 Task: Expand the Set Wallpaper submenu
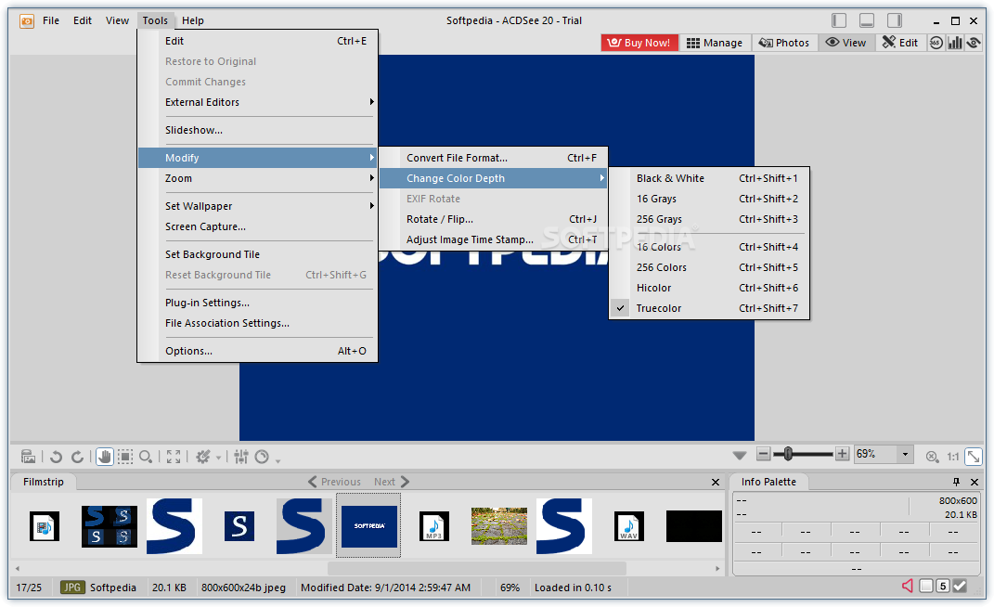[258, 206]
